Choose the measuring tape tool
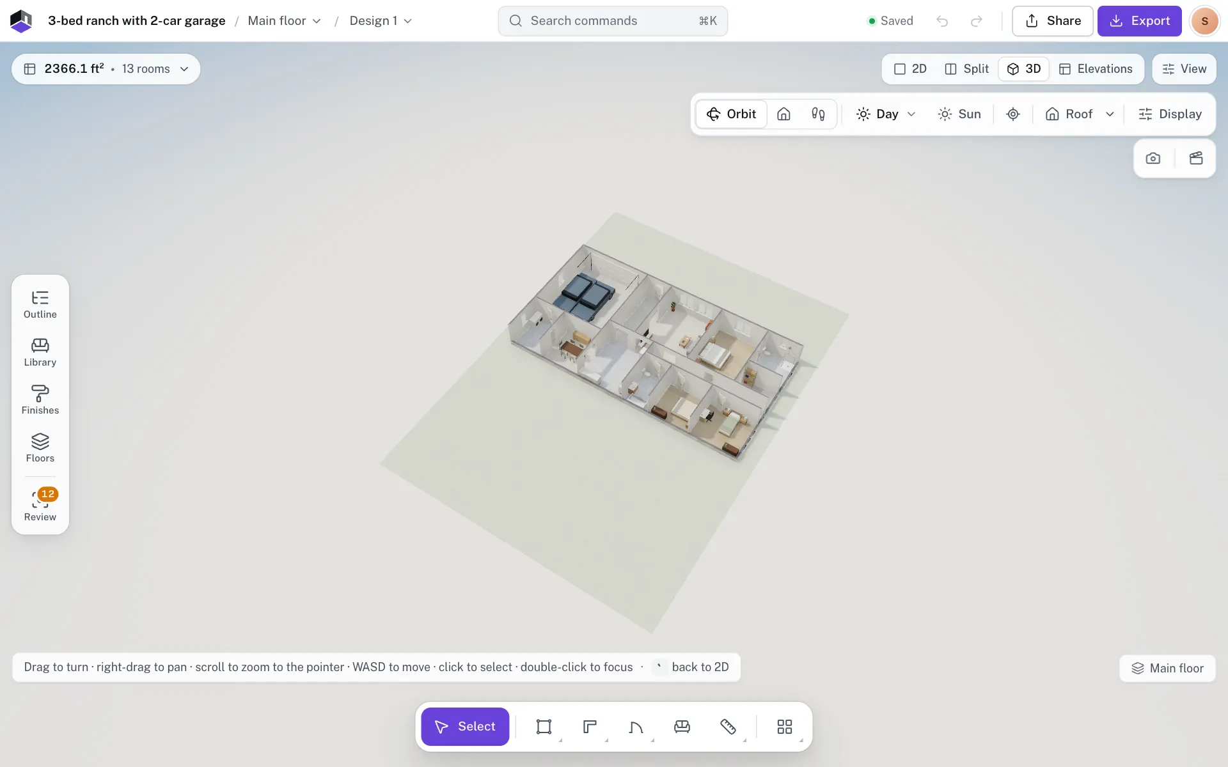Image resolution: width=1228 pixels, height=767 pixels. click(728, 727)
